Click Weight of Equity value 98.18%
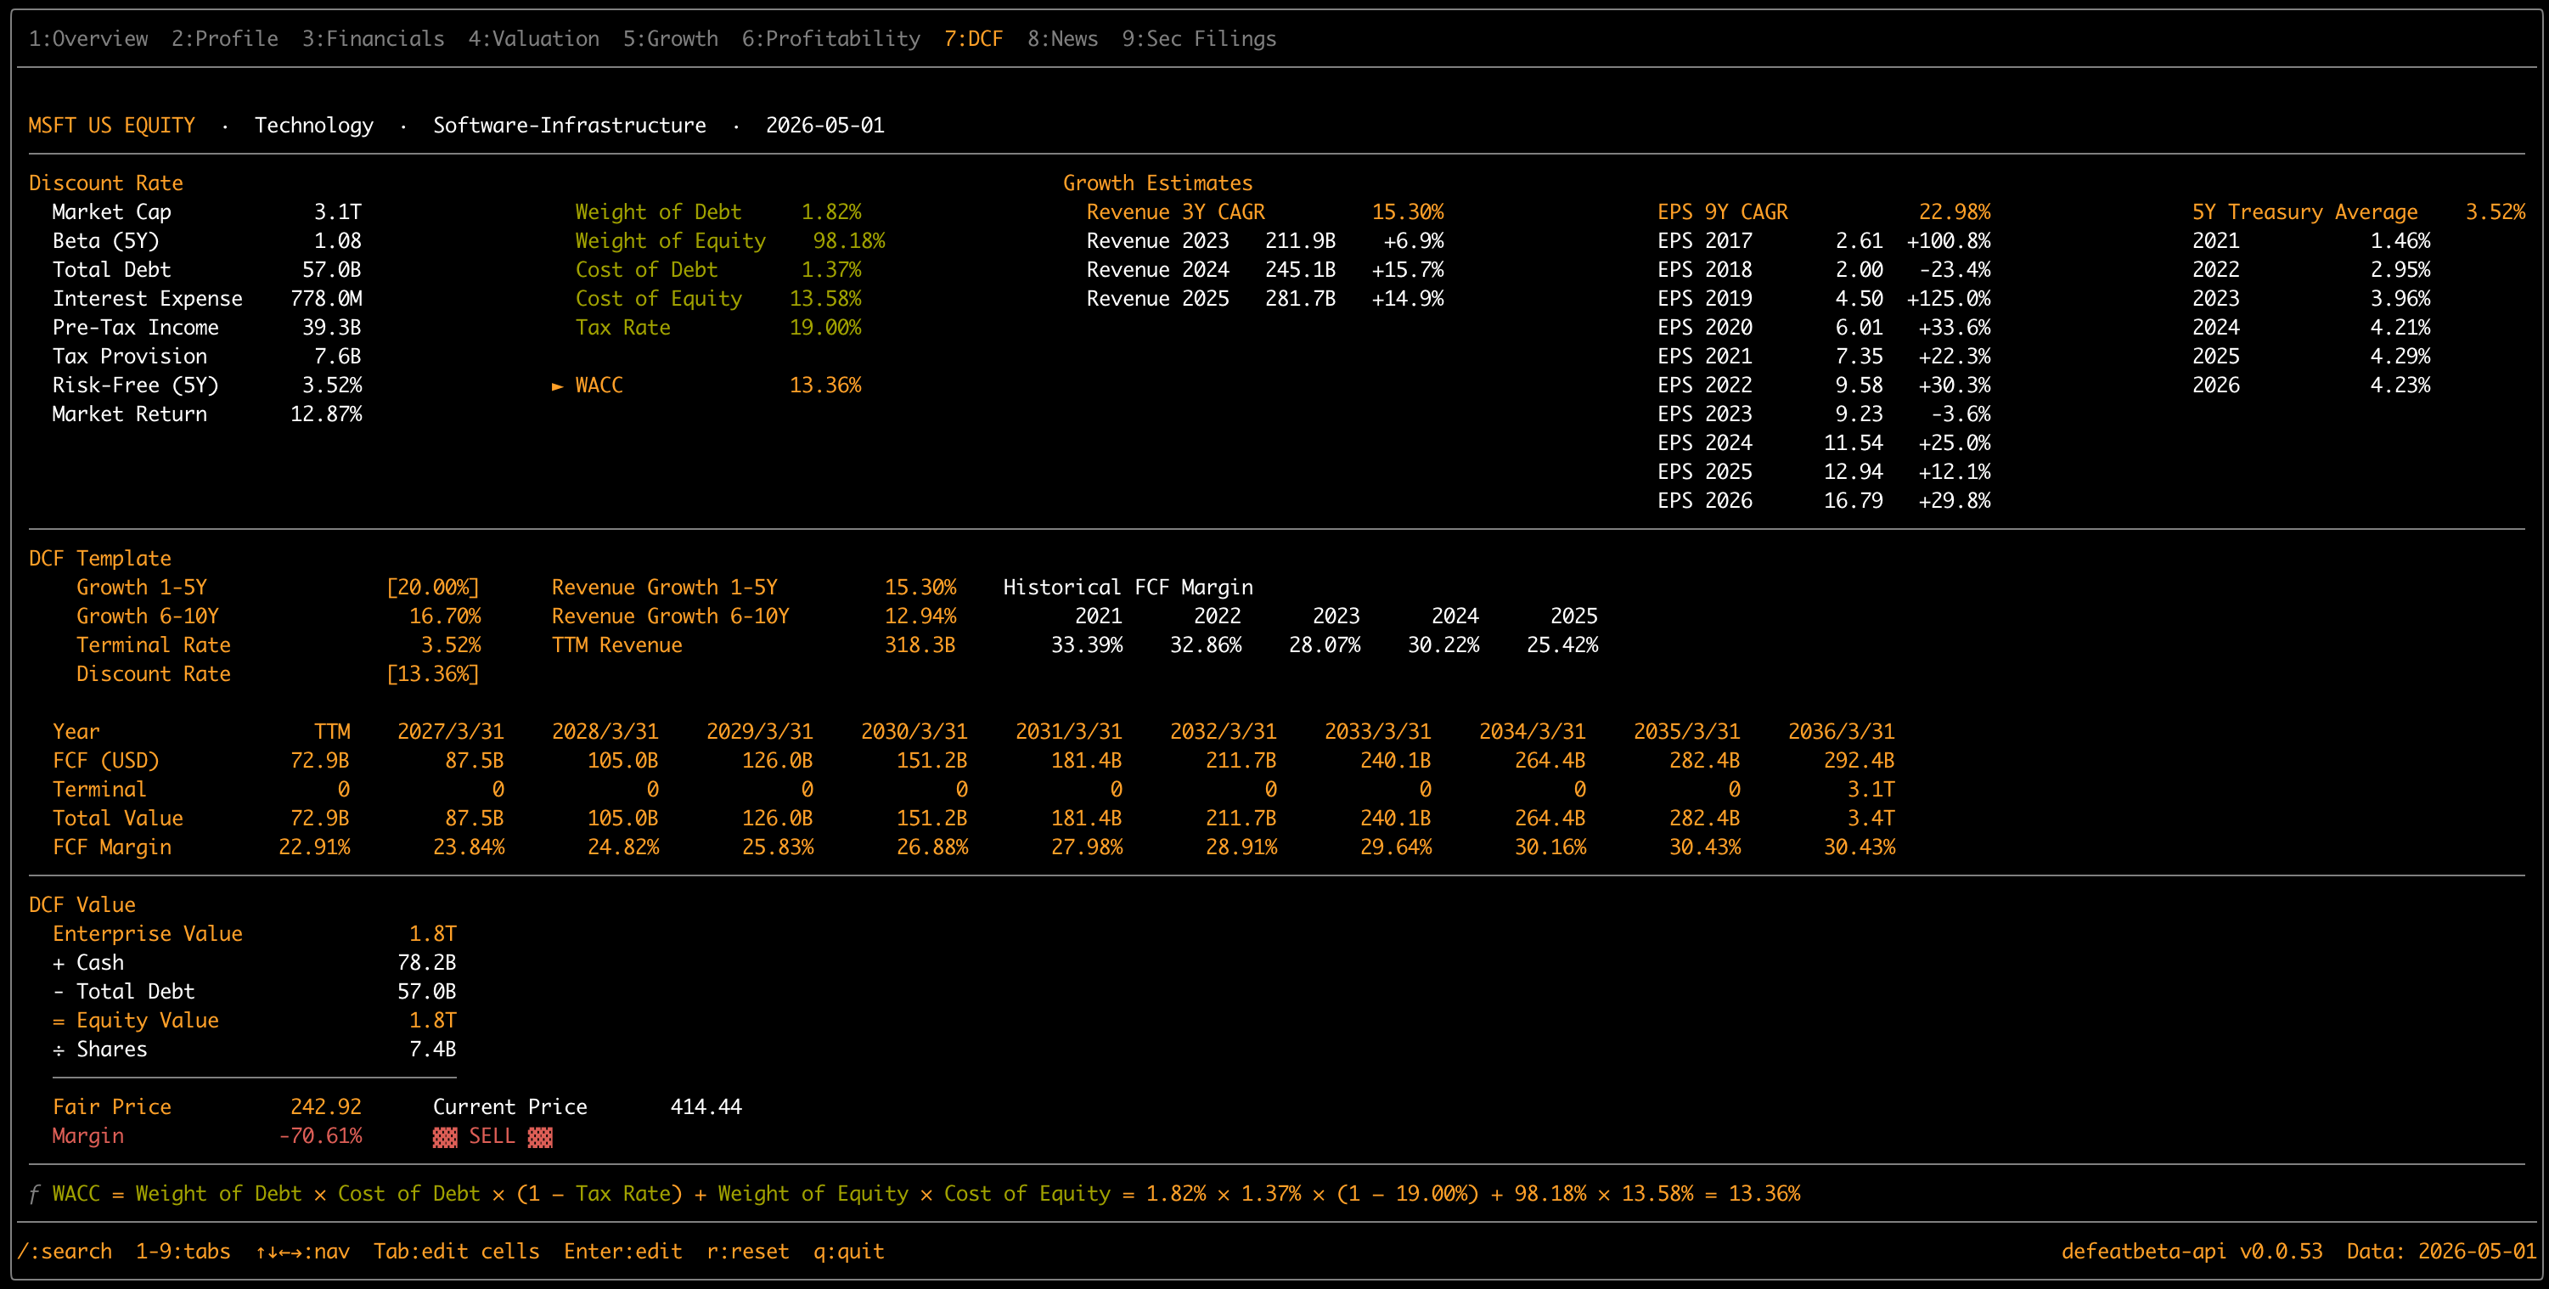2549x1289 pixels. (849, 241)
